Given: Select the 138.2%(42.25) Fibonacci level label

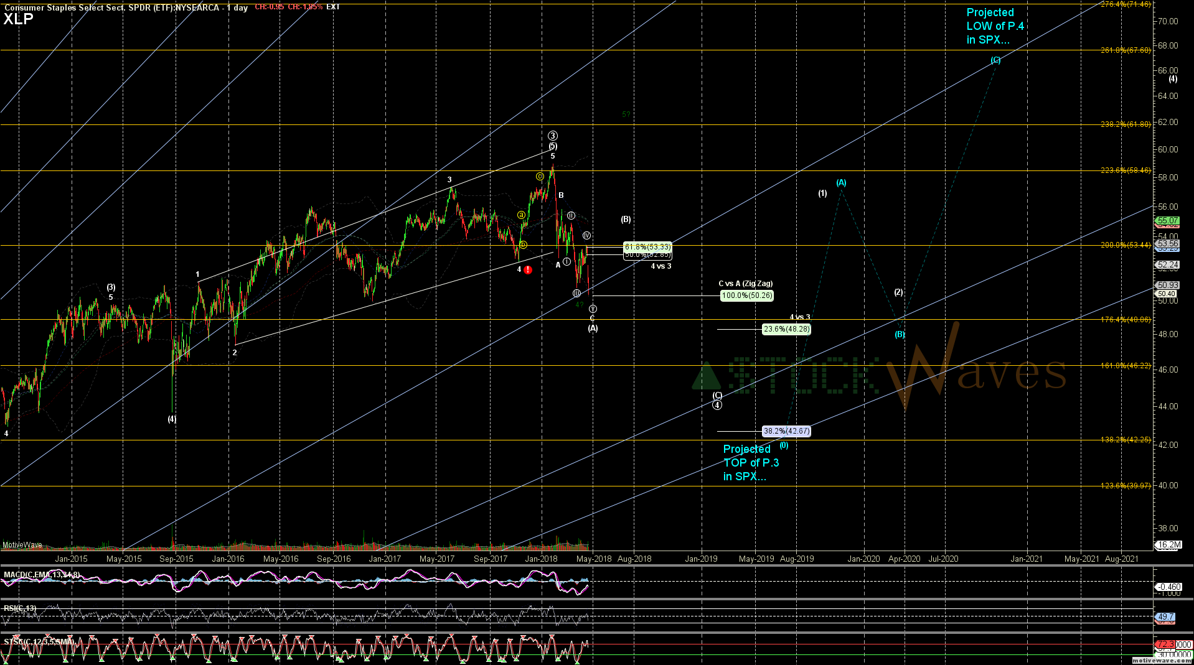Looking at the screenshot, I should [1126, 440].
